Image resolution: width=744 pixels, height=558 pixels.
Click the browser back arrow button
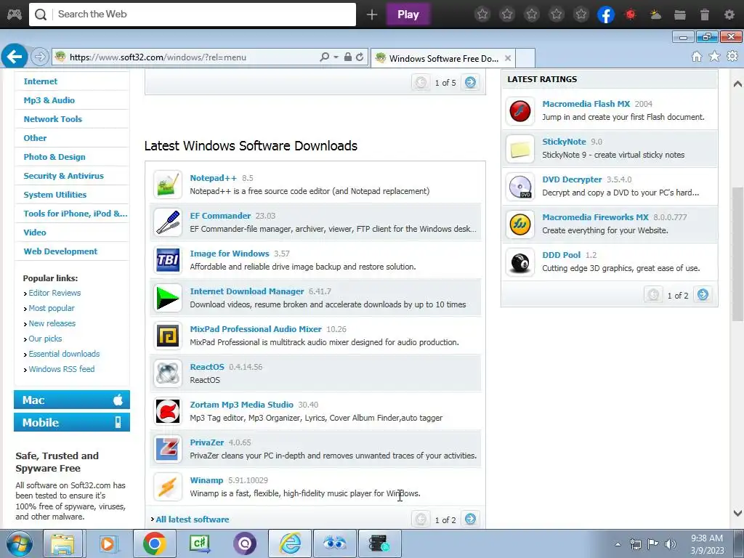(15, 57)
